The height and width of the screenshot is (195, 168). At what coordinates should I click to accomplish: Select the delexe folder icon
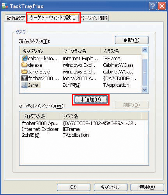(25, 65)
